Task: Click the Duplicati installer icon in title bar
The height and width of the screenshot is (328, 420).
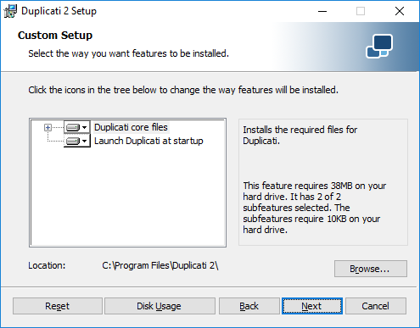Action: point(10,11)
